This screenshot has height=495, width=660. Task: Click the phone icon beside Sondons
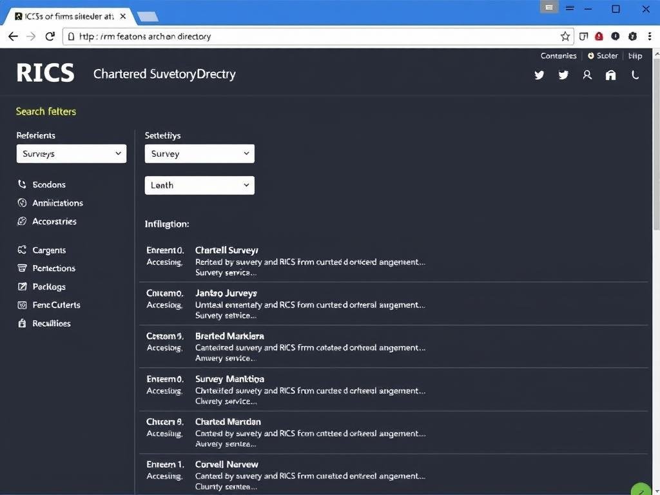pyautogui.click(x=22, y=184)
